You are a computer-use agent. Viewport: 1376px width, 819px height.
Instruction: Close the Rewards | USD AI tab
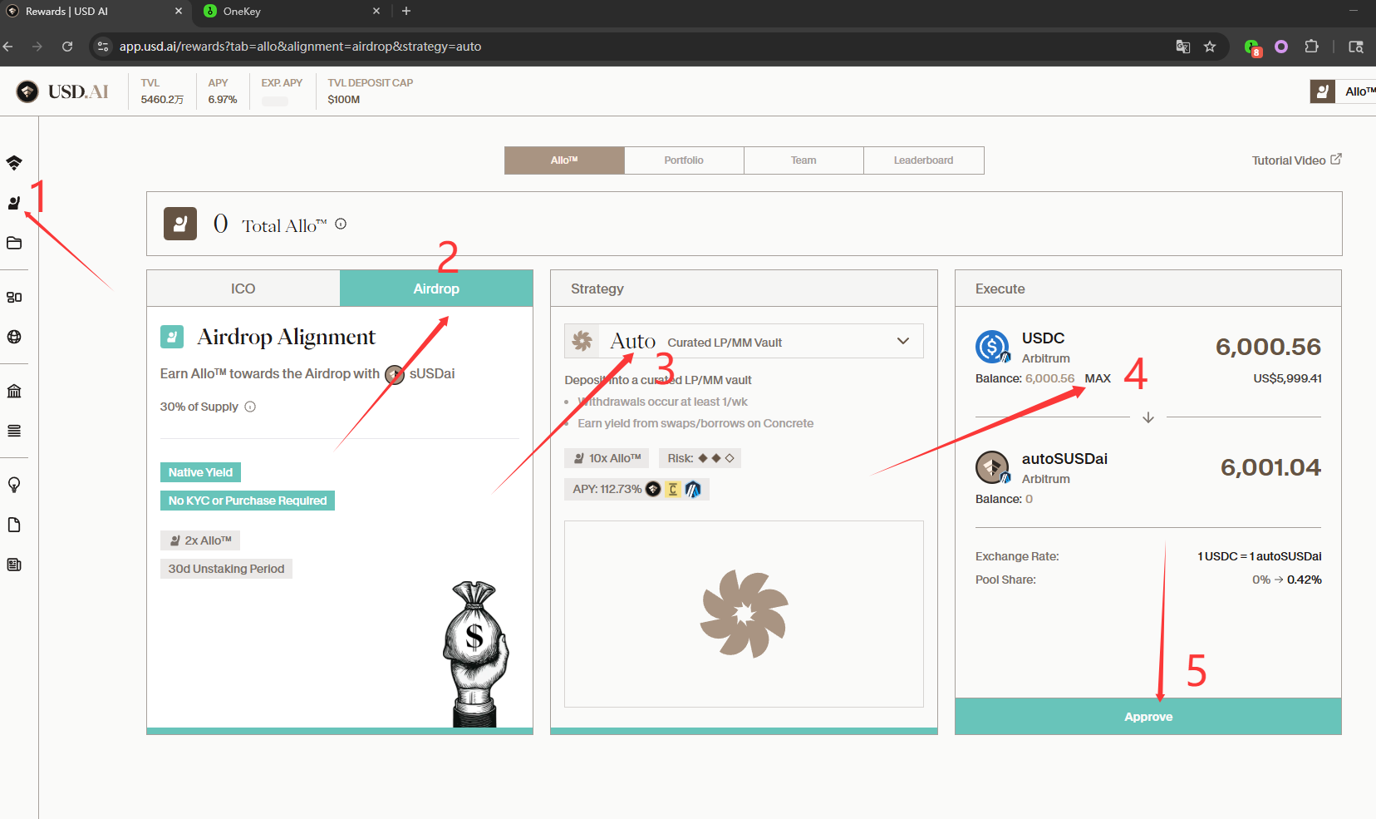pyautogui.click(x=179, y=11)
